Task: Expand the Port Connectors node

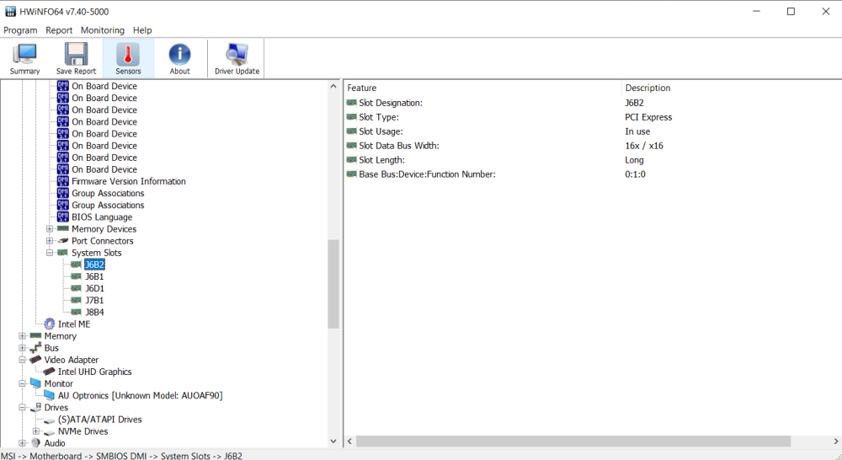Action: coord(50,241)
